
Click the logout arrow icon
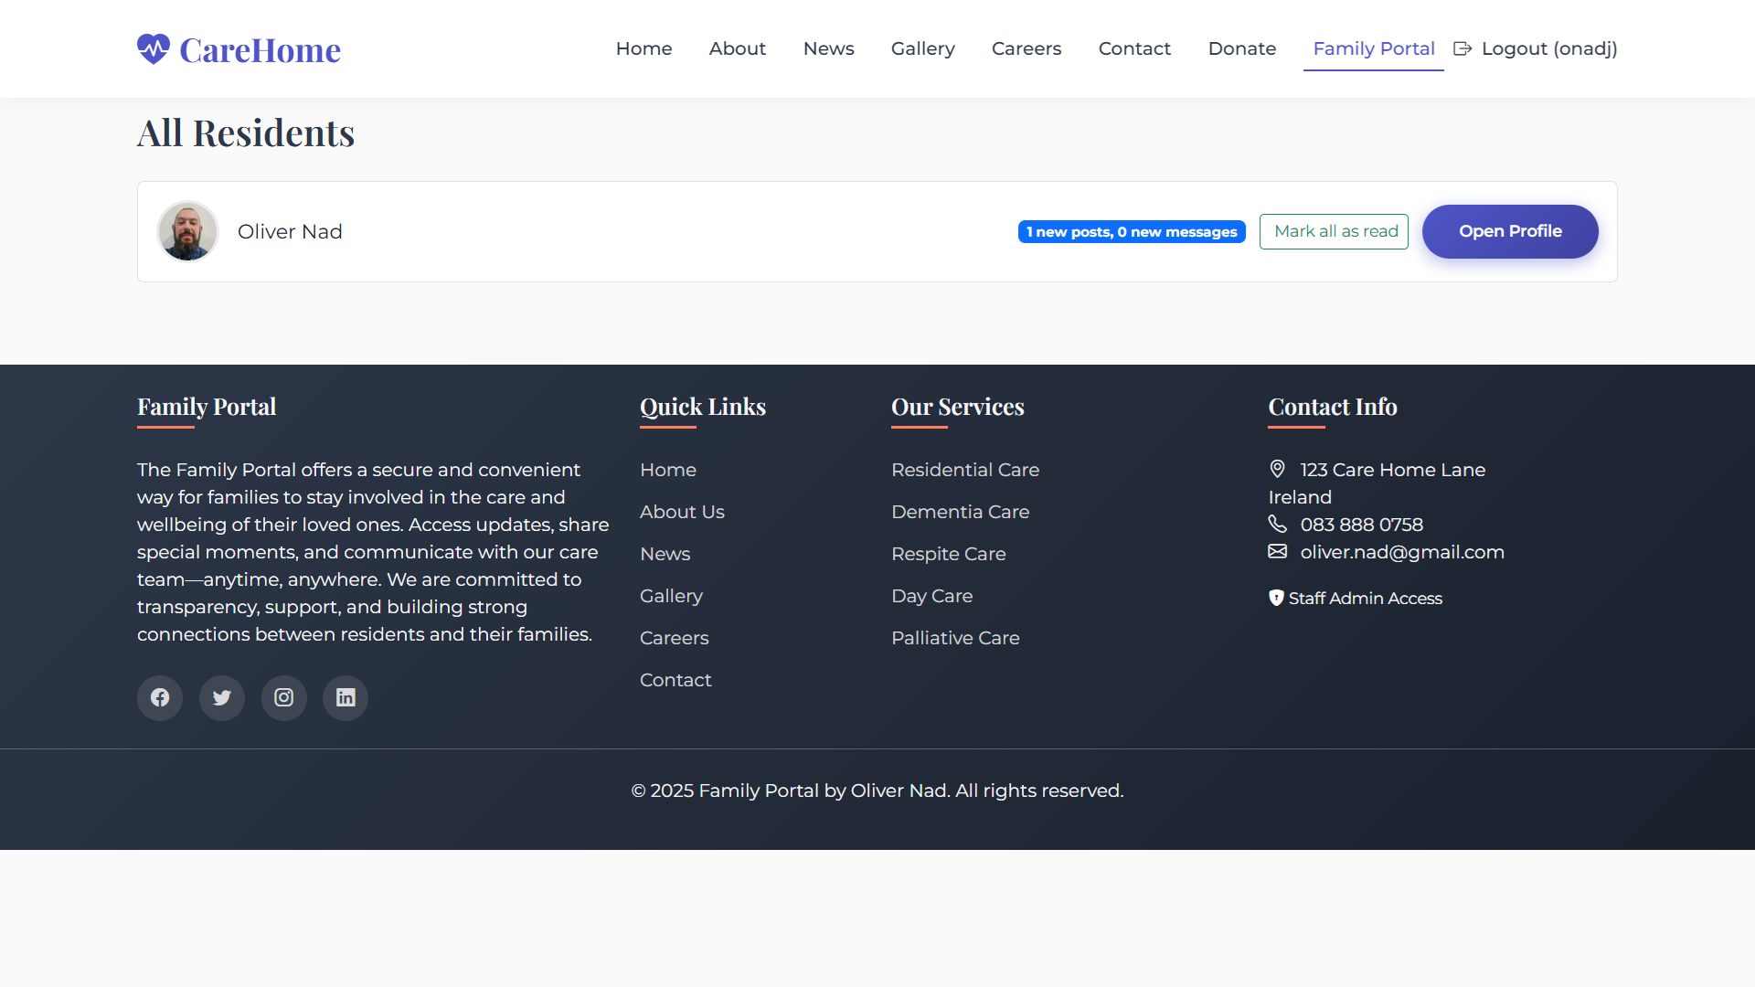pyautogui.click(x=1462, y=48)
